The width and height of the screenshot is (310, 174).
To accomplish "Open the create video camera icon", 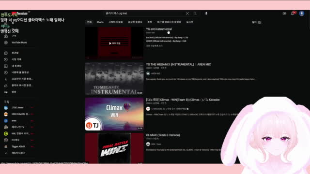I will click(x=284, y=14).
